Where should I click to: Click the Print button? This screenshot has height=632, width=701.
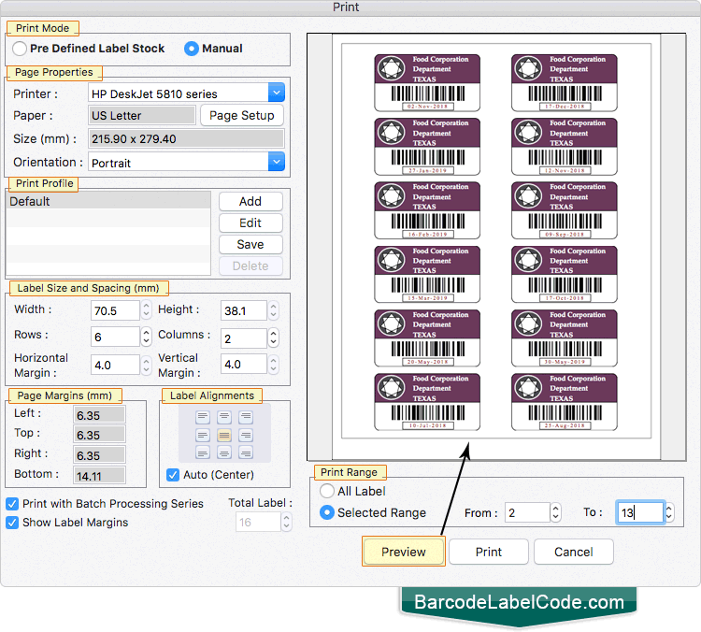pyautogui.click(x=489, y=552)
